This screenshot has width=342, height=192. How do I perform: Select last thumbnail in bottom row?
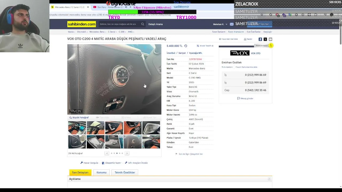[x=151, y=142]
